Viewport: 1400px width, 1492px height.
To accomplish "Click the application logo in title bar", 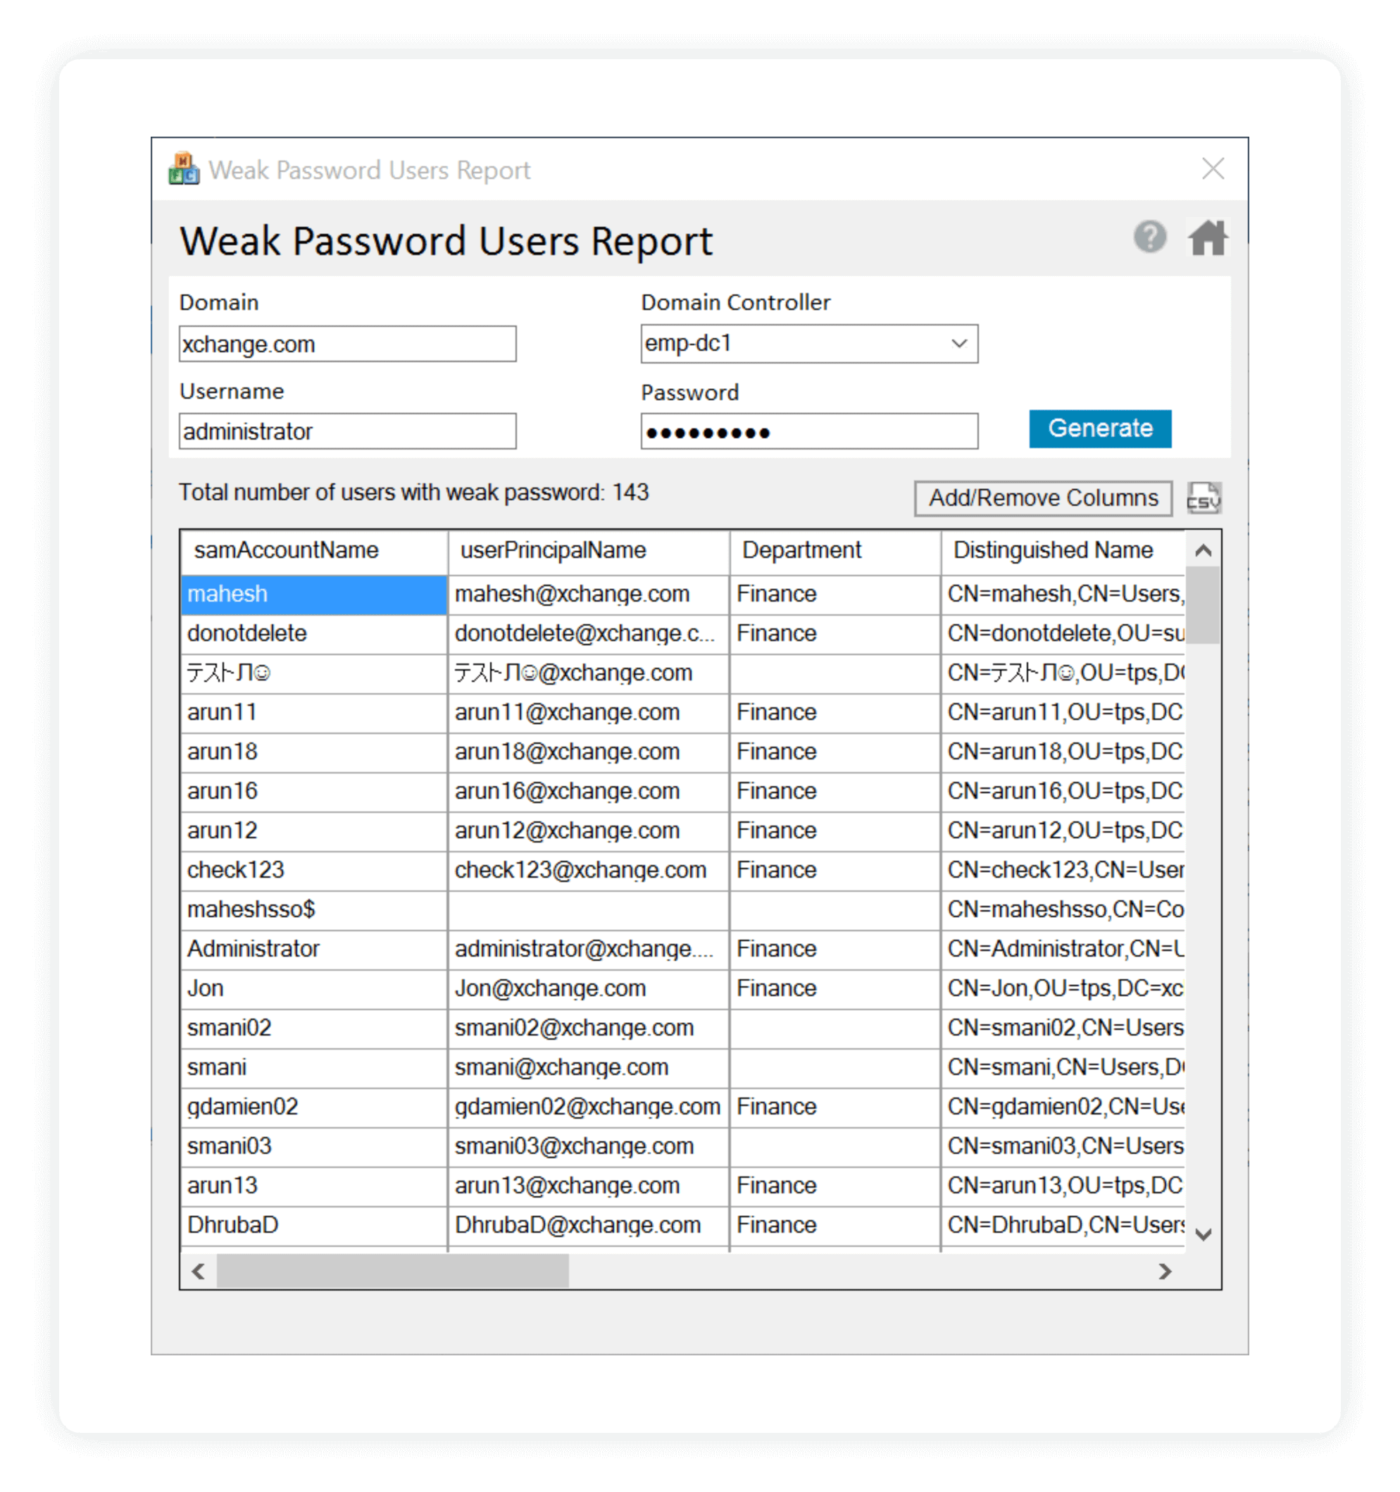I will click(183, 169).
